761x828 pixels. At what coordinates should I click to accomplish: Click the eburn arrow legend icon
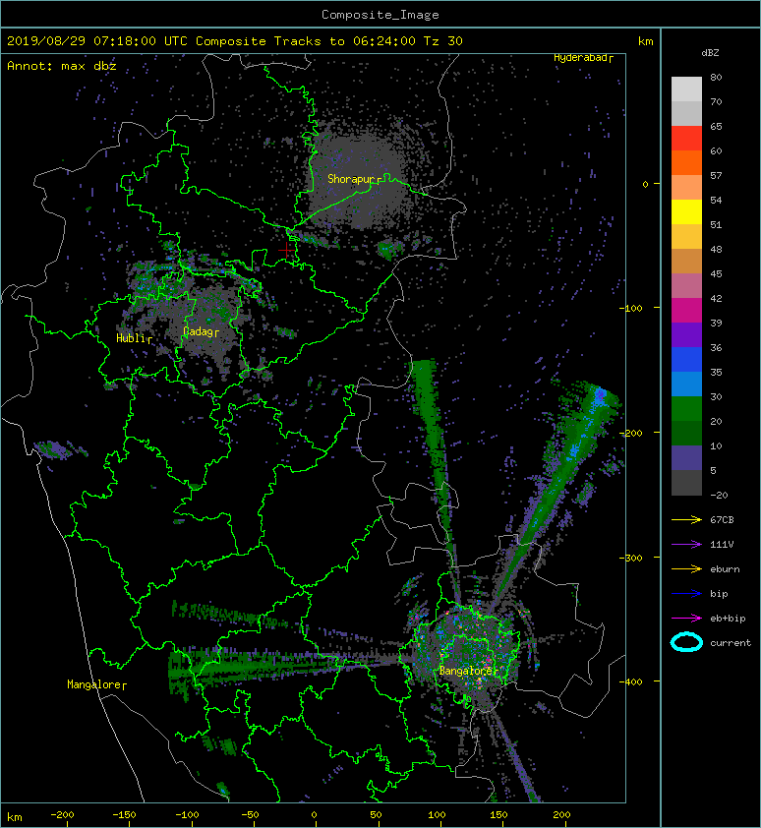coord(686,568)
